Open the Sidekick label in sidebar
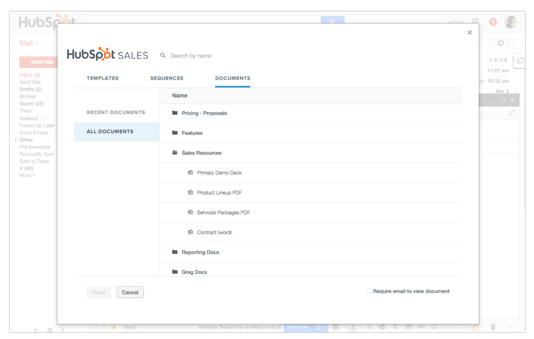The height and width of the screenshot is (339, 534). (x=29, y=118)
